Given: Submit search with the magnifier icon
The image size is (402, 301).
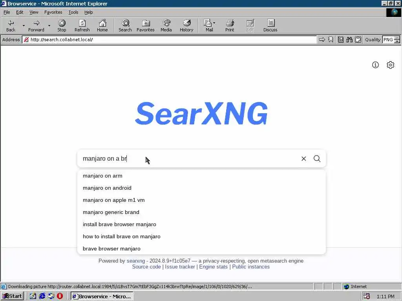Looking at the screenshot, I should [x=317, y=159].
